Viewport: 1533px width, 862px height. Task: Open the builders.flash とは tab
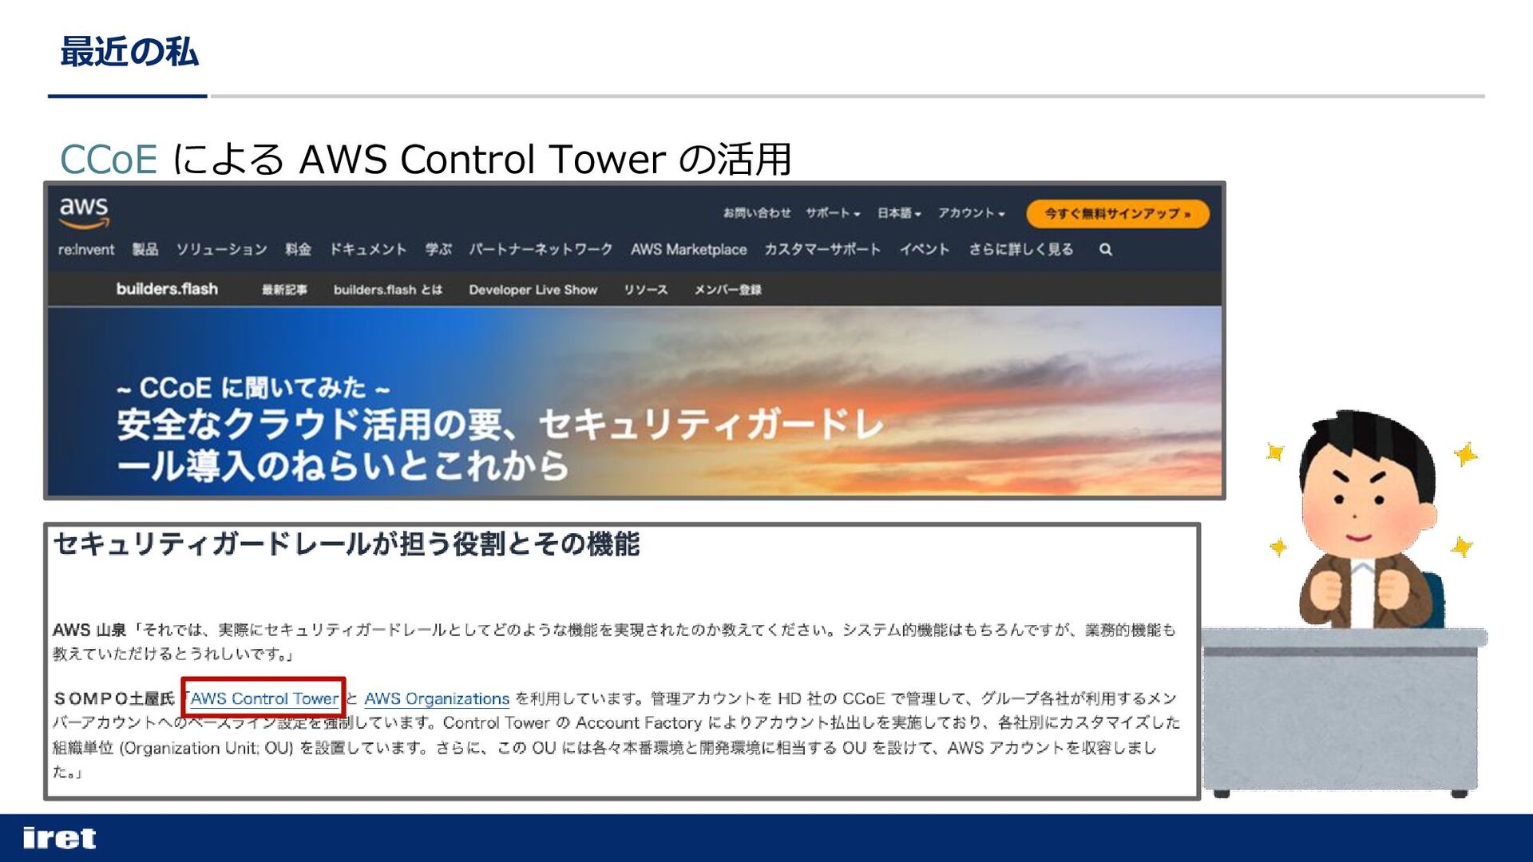(388, 290)
